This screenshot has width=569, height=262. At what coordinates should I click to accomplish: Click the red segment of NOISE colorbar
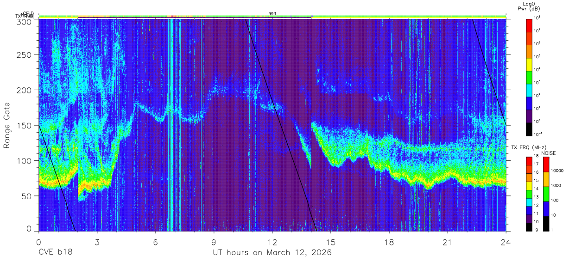click(547, 165)
